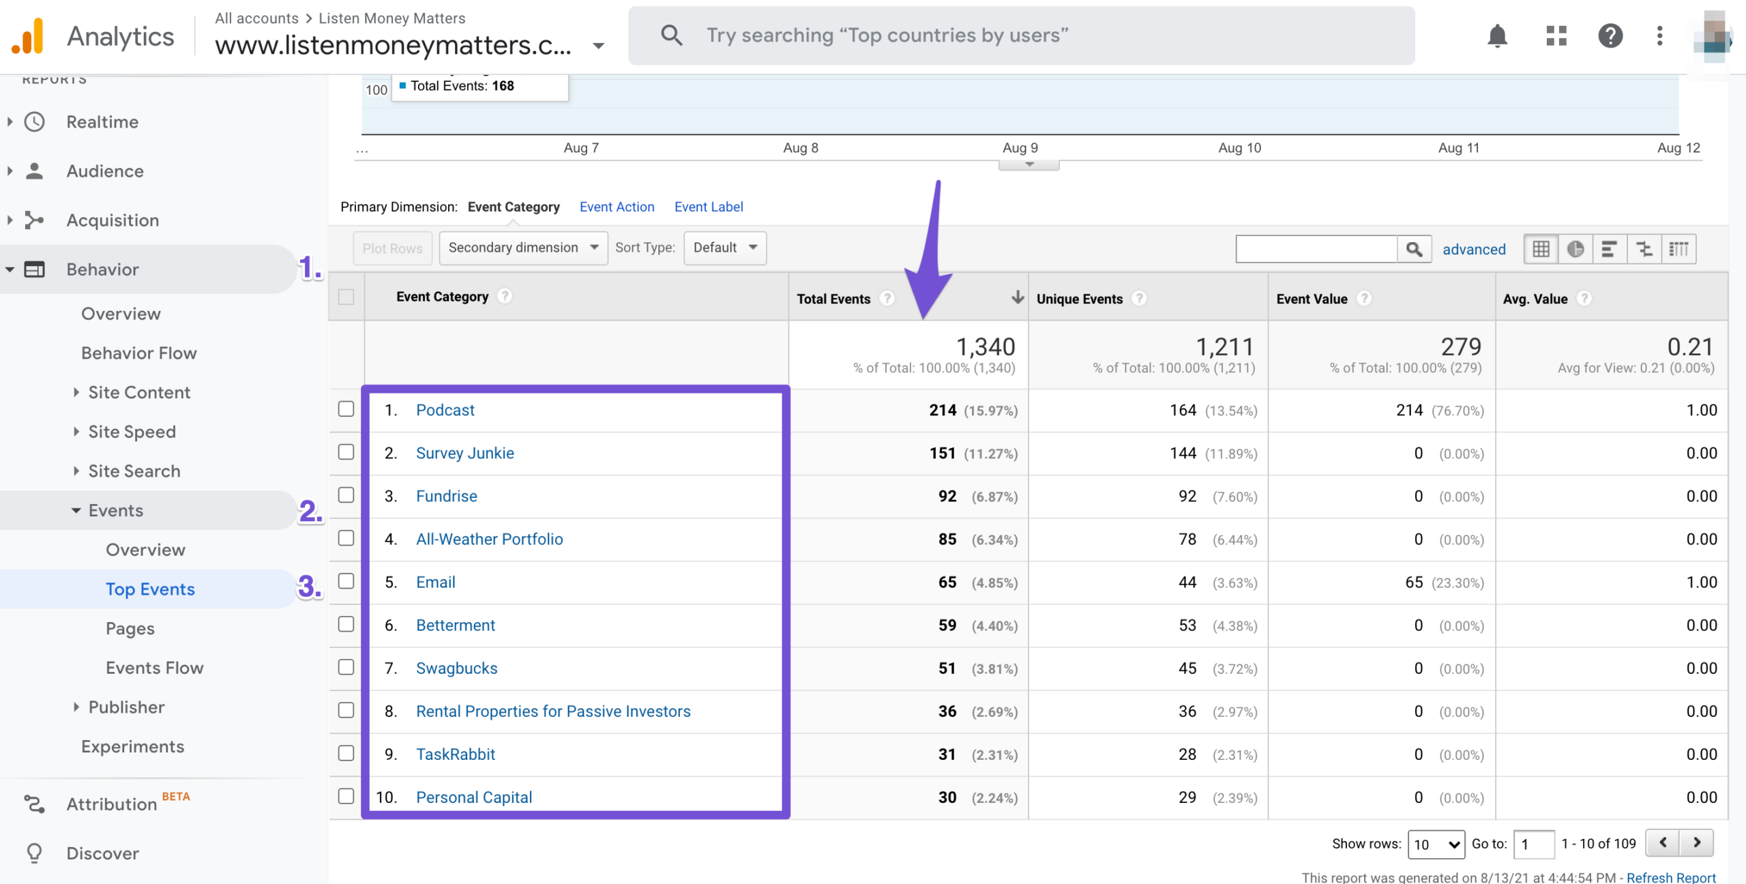Switch to Performance bar view
This screenshot has height=884, width=1746.
pyautogui.click(x=1610, y=249)
